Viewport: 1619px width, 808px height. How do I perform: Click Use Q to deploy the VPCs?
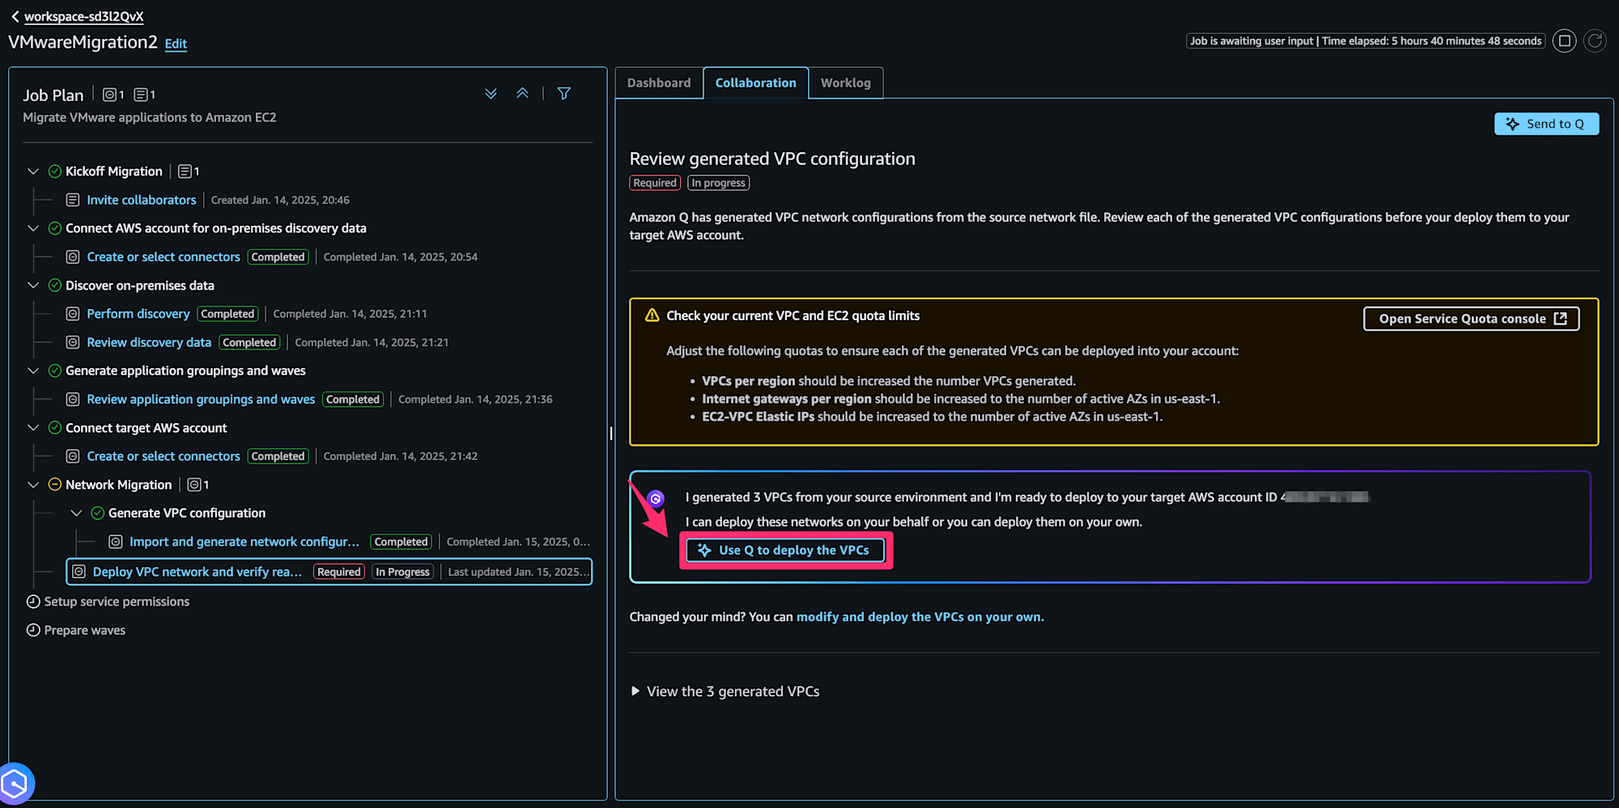785,550
